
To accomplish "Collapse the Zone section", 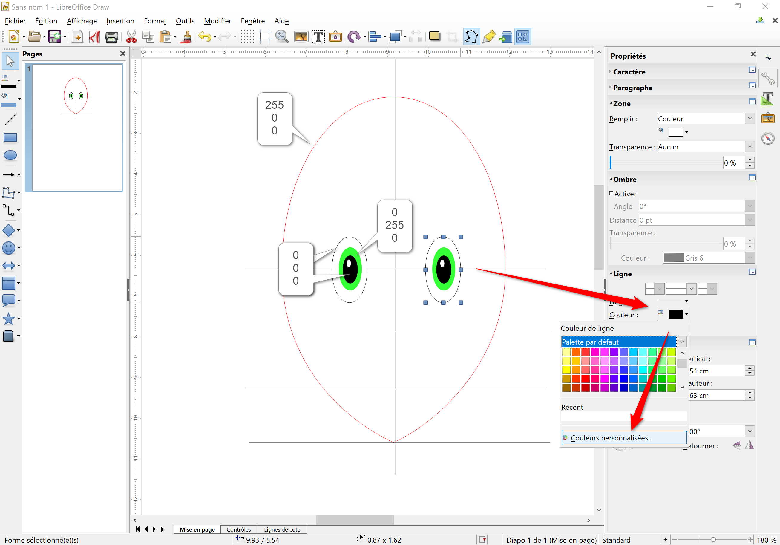I will (x=611, y=103).
